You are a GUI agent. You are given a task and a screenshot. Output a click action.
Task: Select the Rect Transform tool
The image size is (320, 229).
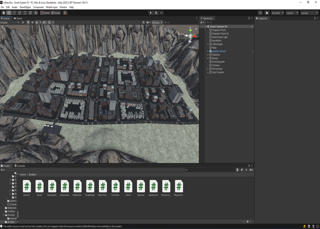(x=25, y=13)
